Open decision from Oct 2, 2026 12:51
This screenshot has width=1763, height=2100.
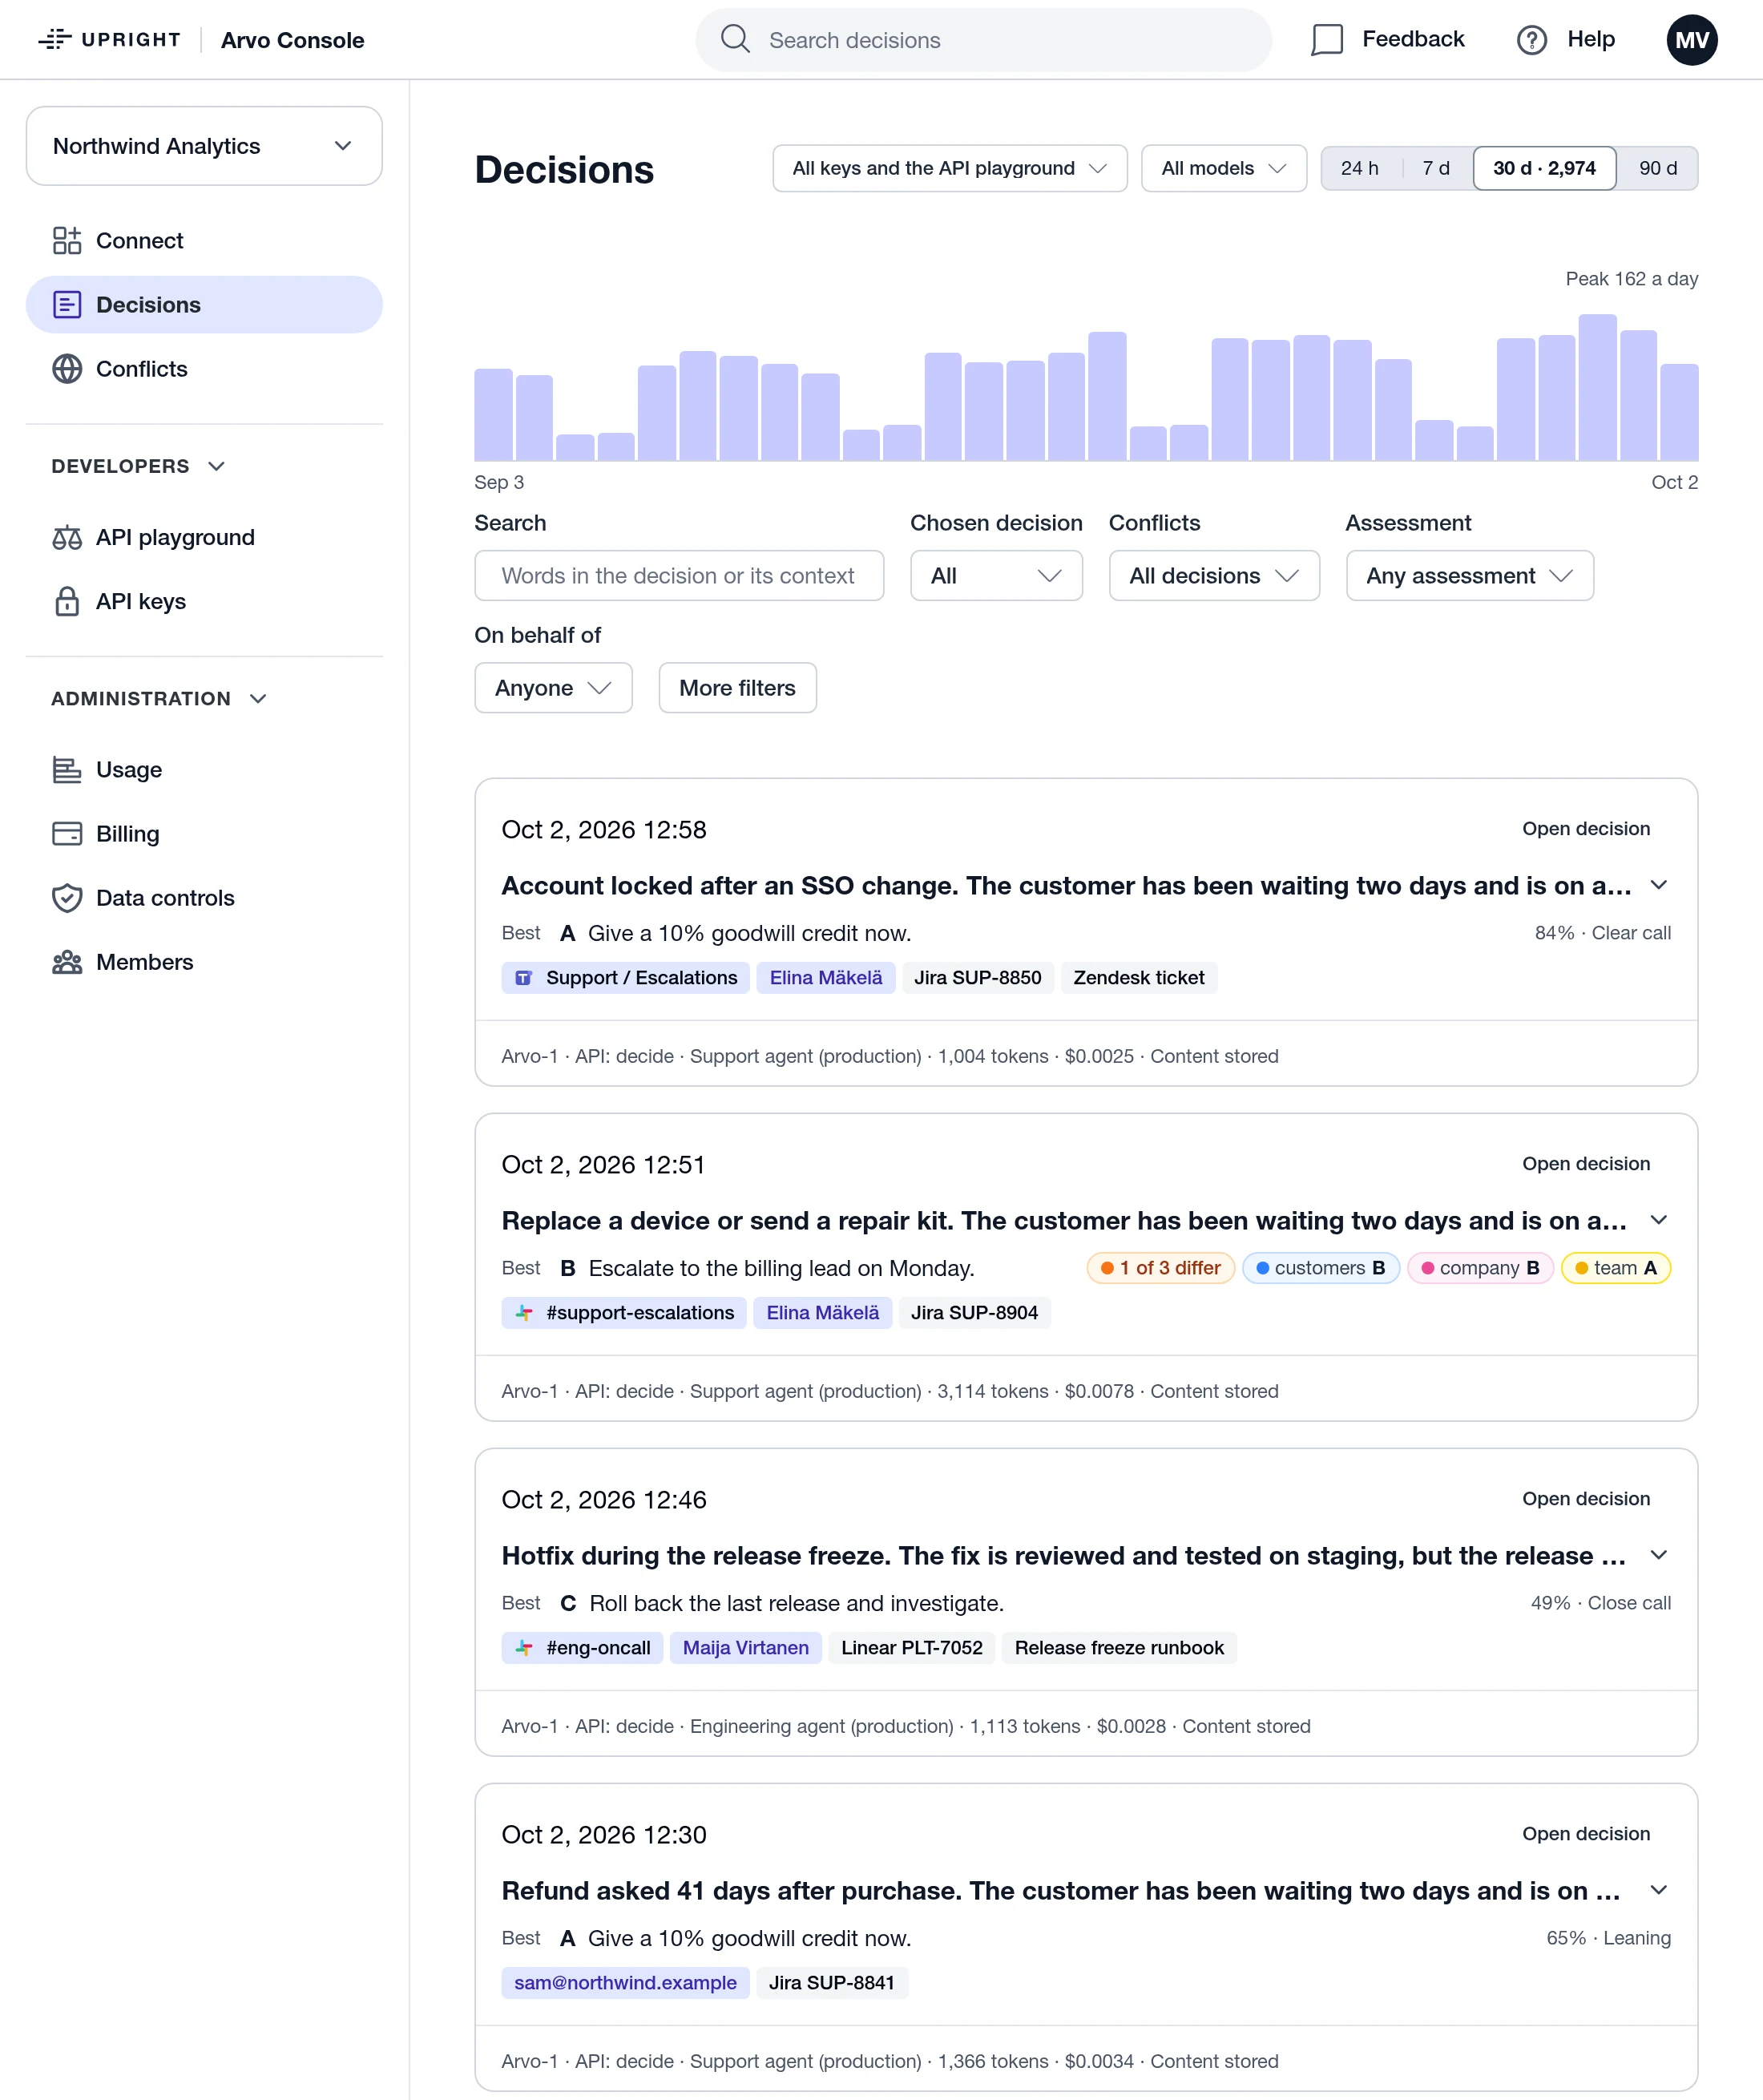[x=1585, y=1163]
